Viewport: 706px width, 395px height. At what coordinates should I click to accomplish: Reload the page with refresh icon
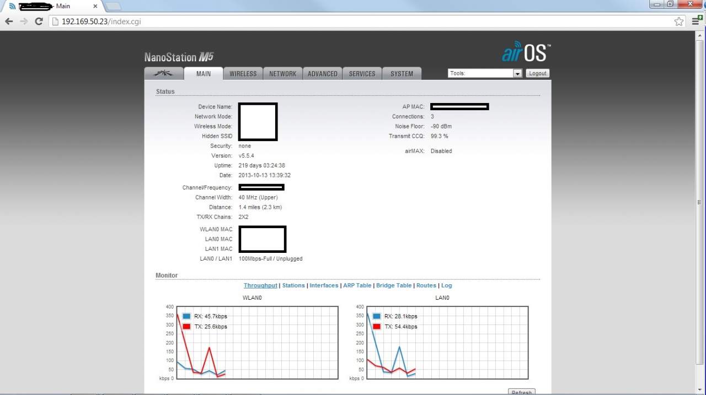(39, 21)
